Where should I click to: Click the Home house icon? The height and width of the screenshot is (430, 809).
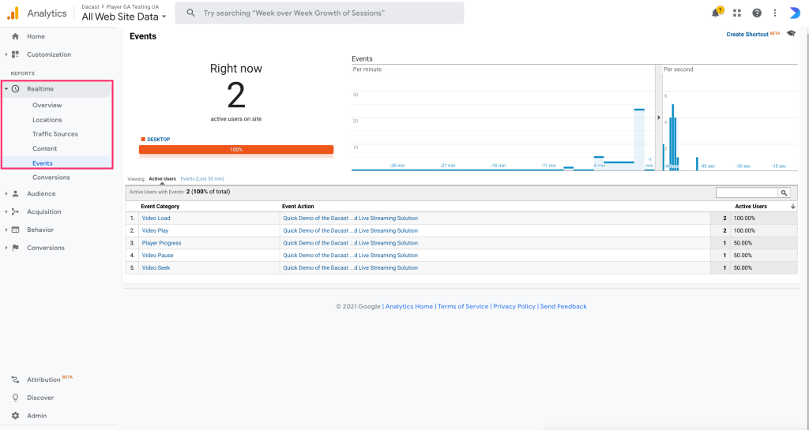(x=16, y=36)
